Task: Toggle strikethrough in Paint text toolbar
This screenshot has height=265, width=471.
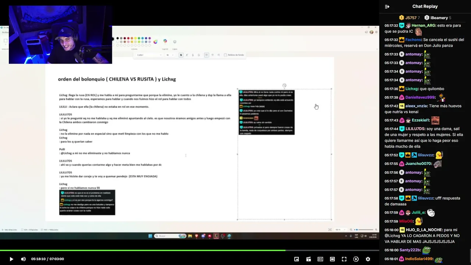Action: (199, 55)
